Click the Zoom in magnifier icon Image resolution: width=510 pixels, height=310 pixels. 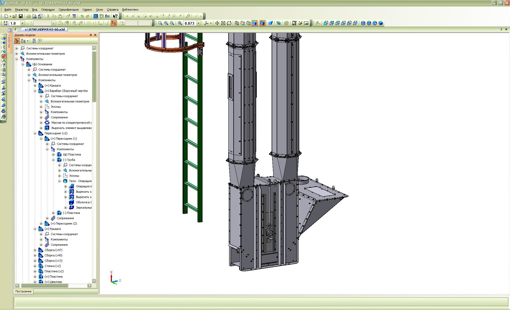[166, 23]
